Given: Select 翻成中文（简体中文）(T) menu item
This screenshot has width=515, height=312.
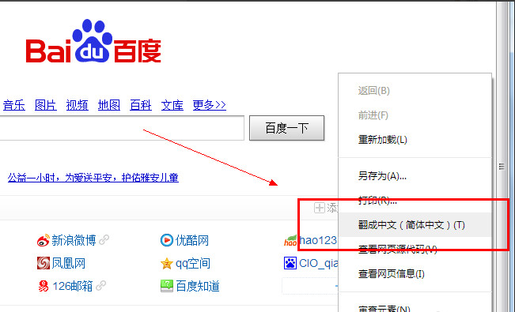Looking at the screenshot, I should 415,225.
